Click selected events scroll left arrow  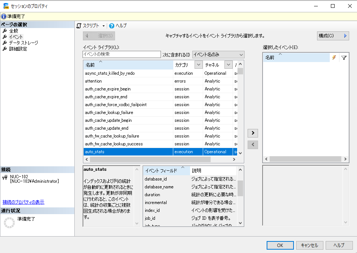pyautogui.click(x=266, y=159)
